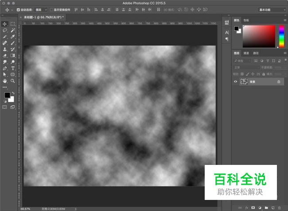Select the Eraser tool
The width and height of the screenshot is (288, 211).
pyautogui.click(x=4, y=55)
